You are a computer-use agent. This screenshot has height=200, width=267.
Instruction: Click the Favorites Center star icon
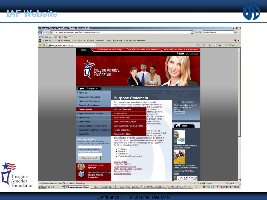(x=40, y=45)
